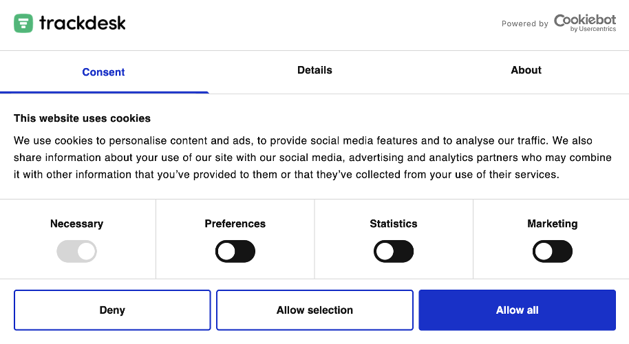Click the 'This website uses cookies' heading
629x344 pixels.
click(x=82, y=118)
